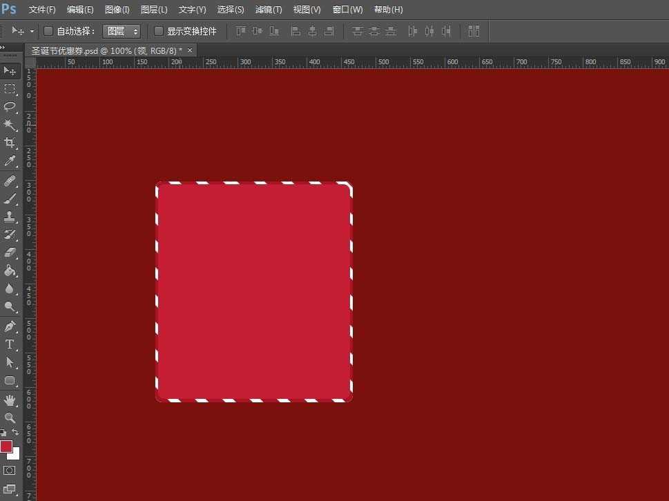Select the Pen tool

[x=10, y=326]
